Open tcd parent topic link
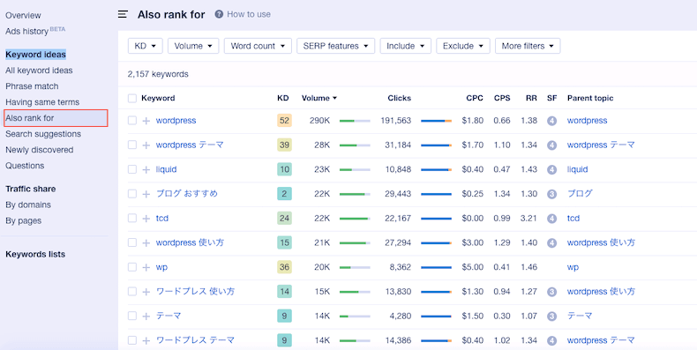The width and height of the screenshot is (697, 350). click(573, 218)
